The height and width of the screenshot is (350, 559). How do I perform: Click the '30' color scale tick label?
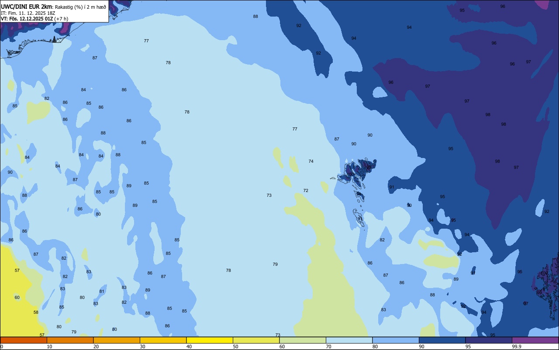(143, 347)
